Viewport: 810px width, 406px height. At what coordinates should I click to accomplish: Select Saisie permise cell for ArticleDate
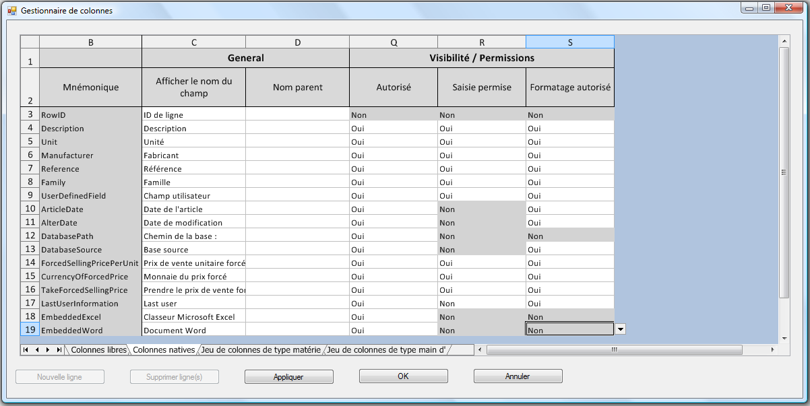481,209
